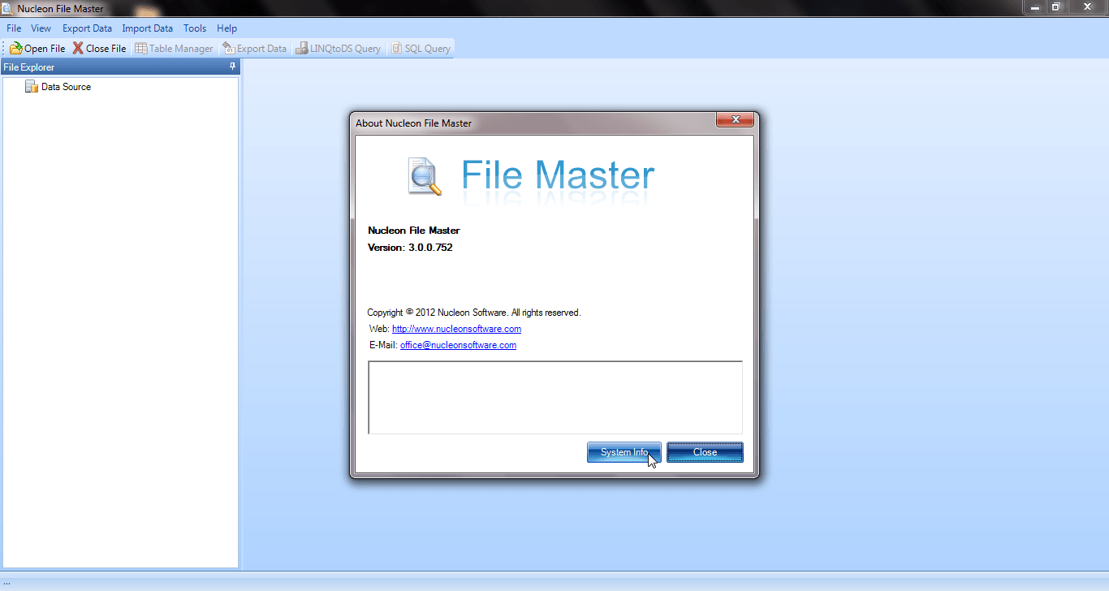The width and height of the screenshot is (1109, 591).
Task: Click inside the empty About text box
Action: pos(555,398)
